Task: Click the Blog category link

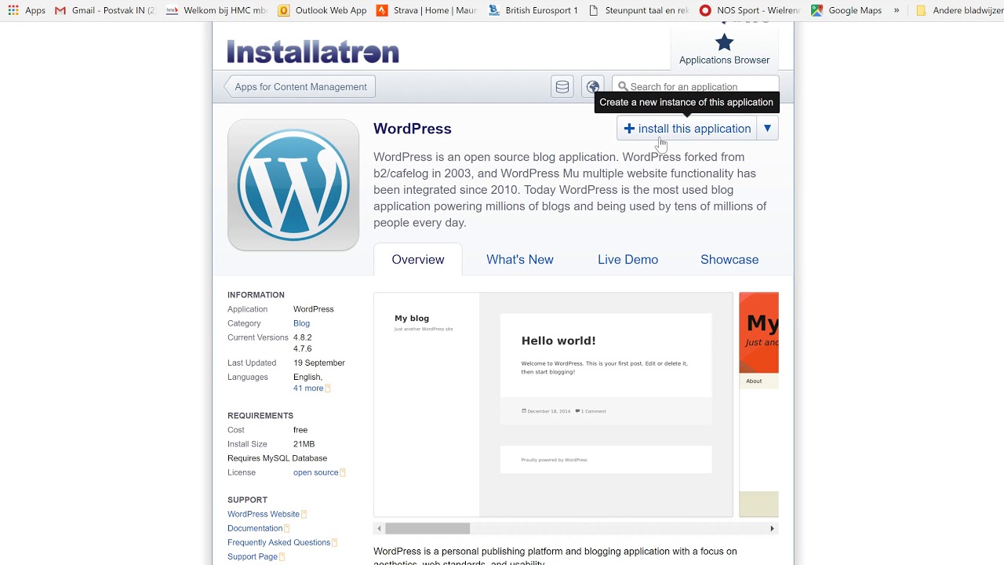Action: (x=301, y=323)
